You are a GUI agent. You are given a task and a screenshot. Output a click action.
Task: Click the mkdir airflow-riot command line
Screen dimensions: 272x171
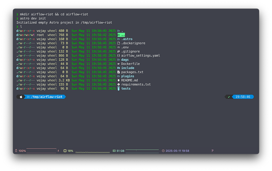54,14
